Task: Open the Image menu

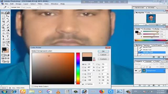Action: coord(18,4)
